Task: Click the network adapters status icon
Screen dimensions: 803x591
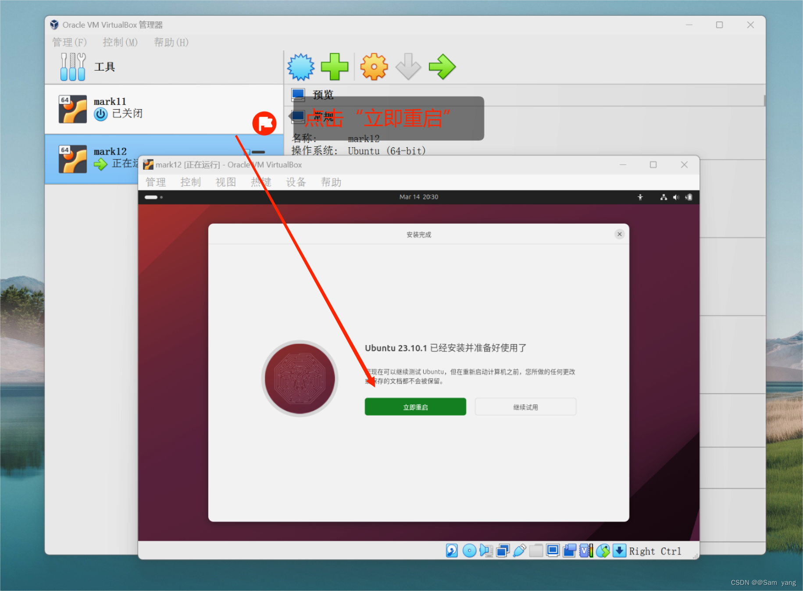Action: [503, 550]
